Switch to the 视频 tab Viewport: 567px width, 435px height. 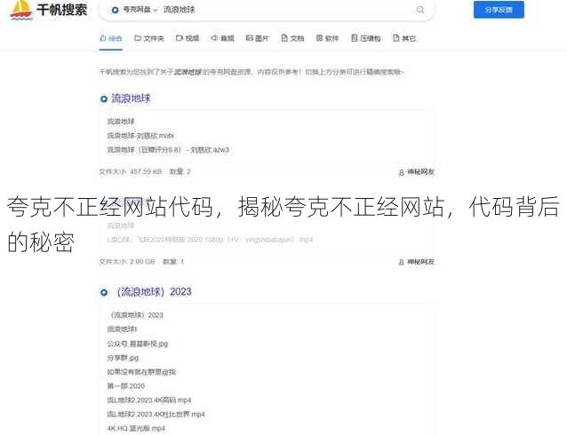[x=188, y=38]
